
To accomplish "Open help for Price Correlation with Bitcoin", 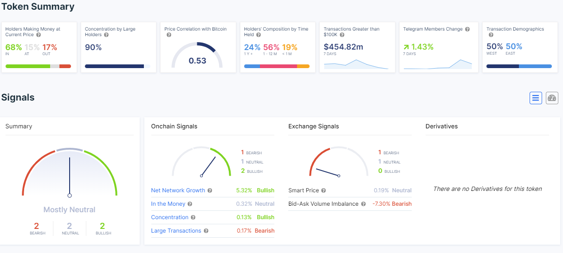I will (x=168, y=35).
